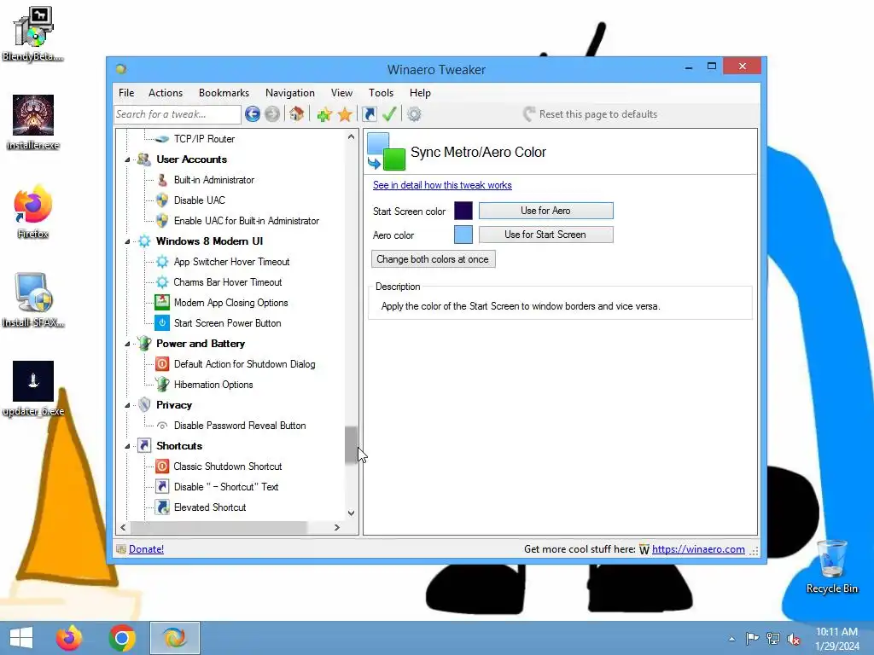Click the Built-in Administrator icon
The height and width of the screenshot is (655, 874).
(x=162, y=180)
